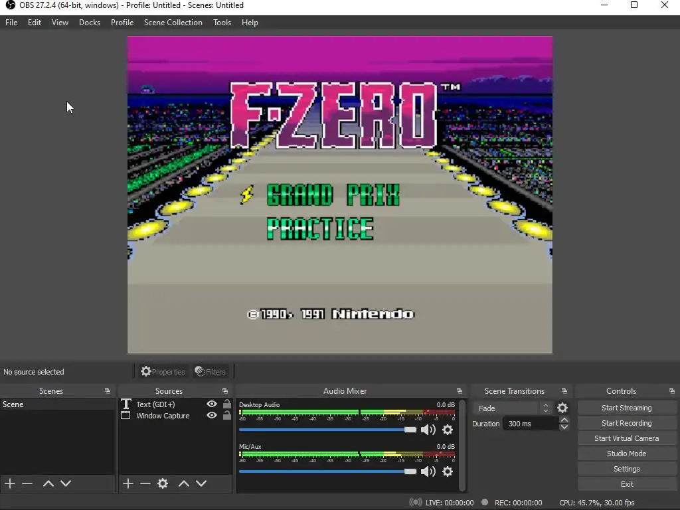
Task: Adjust the Mic/Aux volume slider
Action: click(x=327, y=471)
